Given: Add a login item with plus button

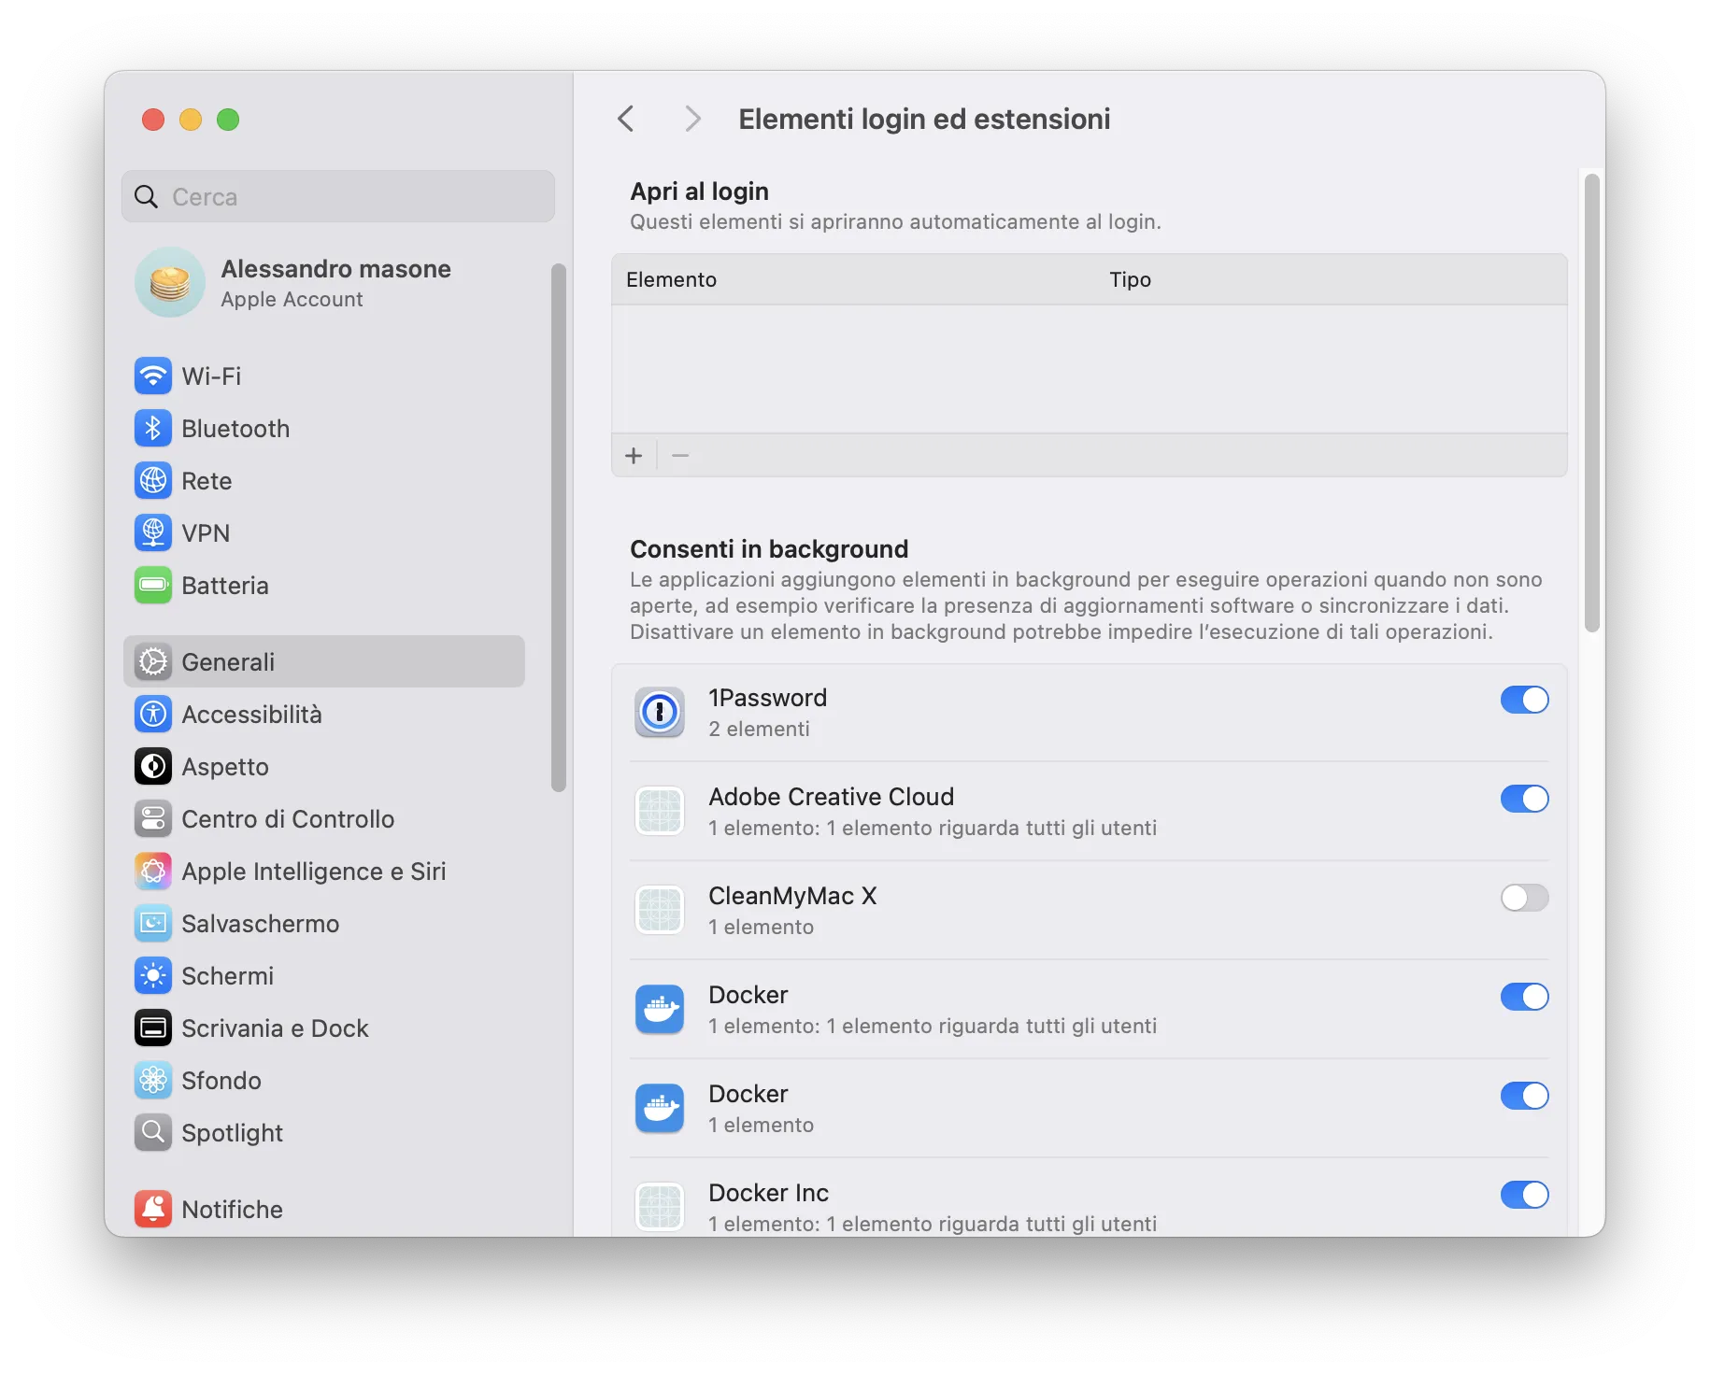Looking at the screenshot, I should tap(634, 455).
